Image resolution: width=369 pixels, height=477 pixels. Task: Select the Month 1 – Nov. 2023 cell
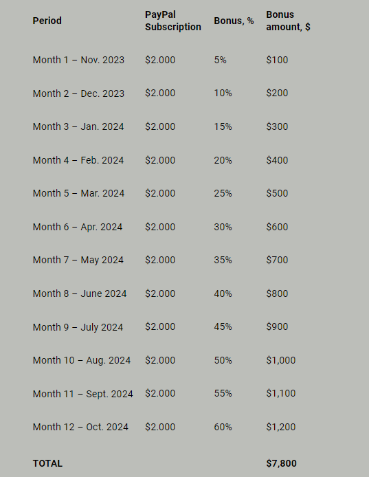point(78,60)
